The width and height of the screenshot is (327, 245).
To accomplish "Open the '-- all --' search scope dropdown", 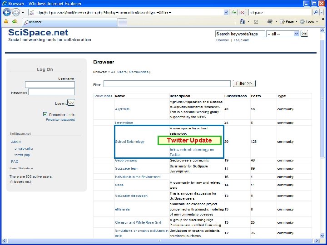I will 282,34.
